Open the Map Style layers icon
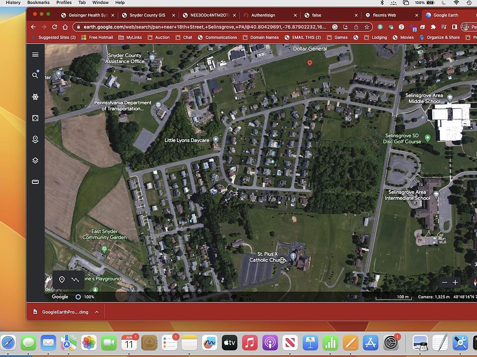Viewport: 477px width, 357px height. 35,161
